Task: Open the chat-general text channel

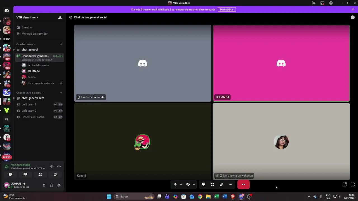Action: point(39,50)
